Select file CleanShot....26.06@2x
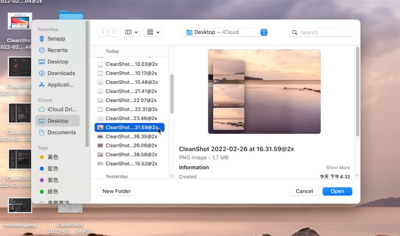This screenshot has width=400, height=236. pyautogui.click(x=129, y=146)
